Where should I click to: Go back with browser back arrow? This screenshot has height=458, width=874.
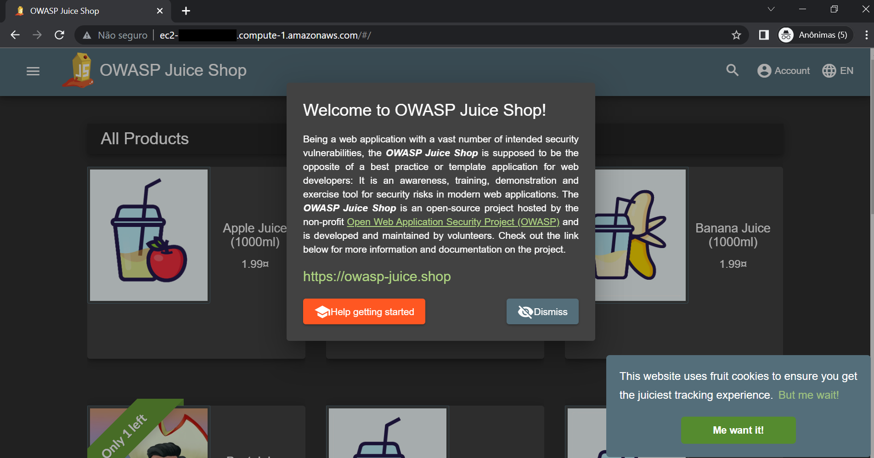click(x=15, y=35)
